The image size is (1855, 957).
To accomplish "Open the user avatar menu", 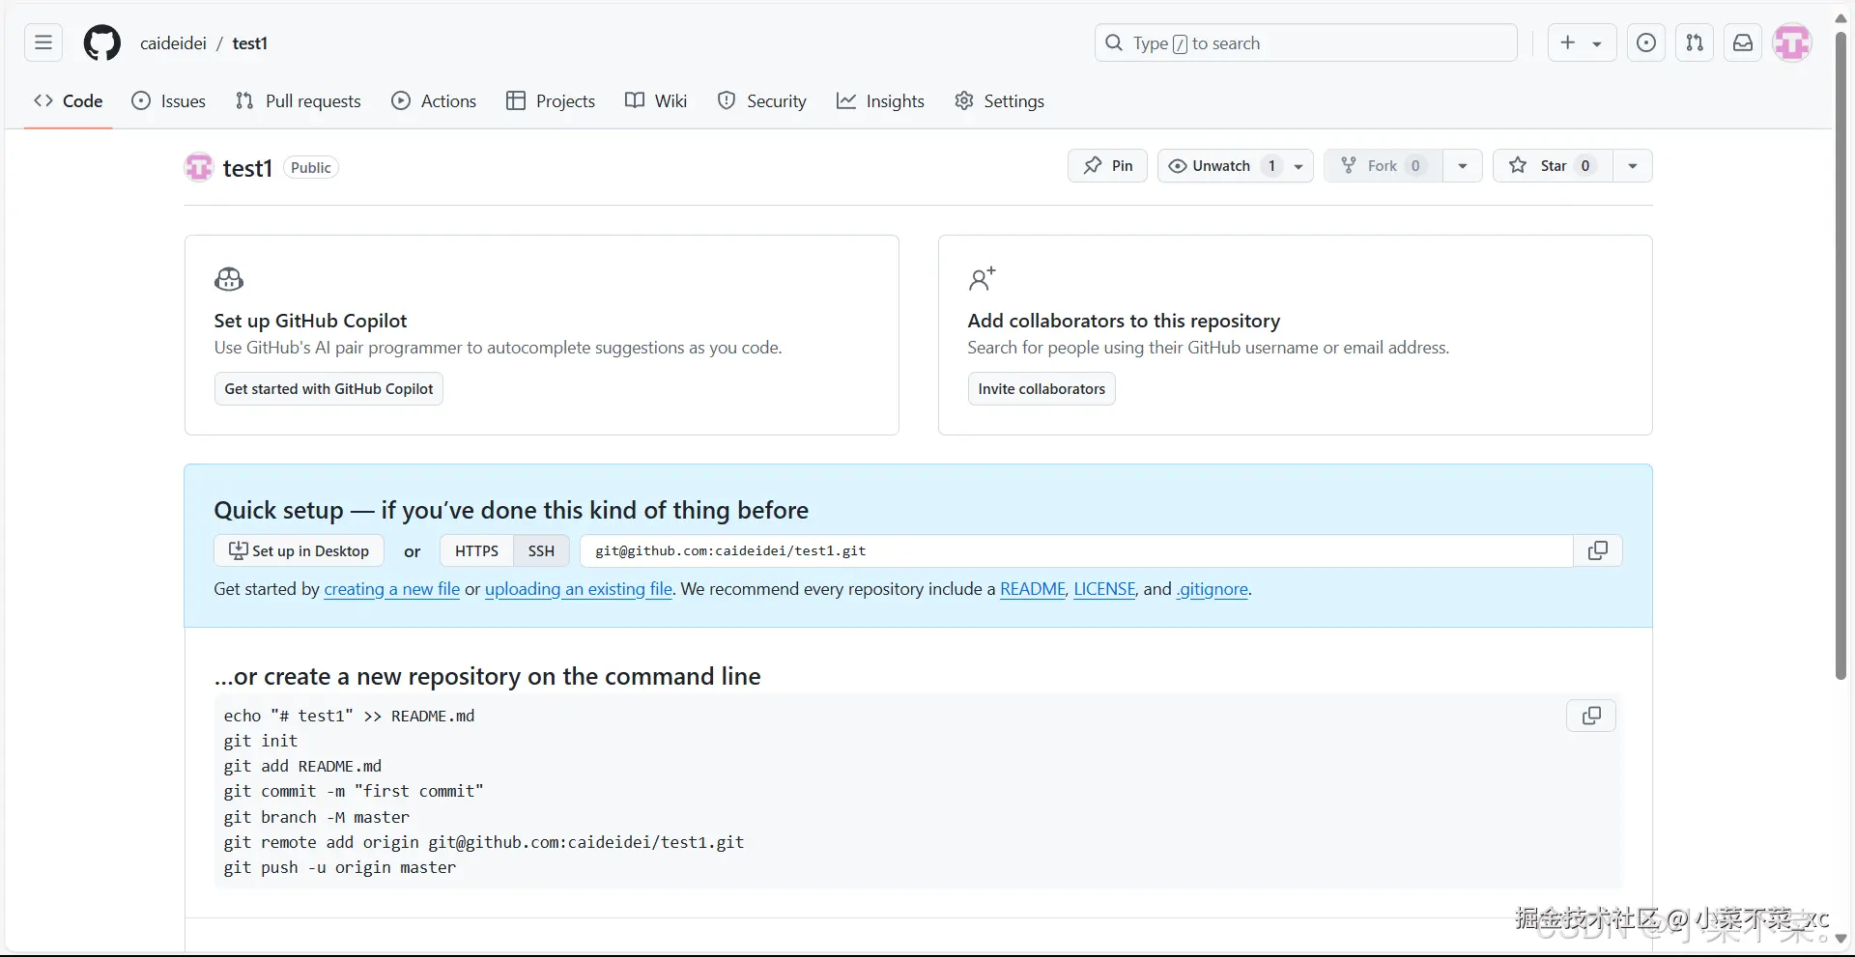I will (x=1792, y=42).
